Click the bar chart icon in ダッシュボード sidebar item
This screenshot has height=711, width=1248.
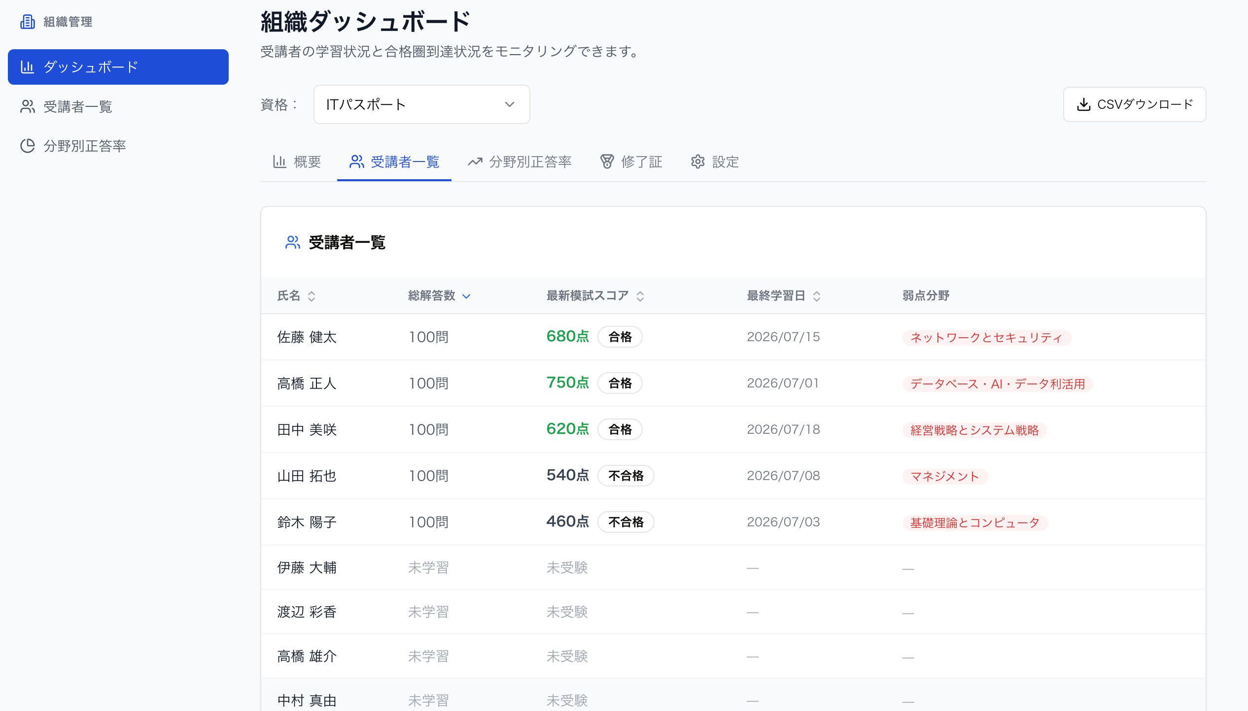[x=28, y=67]
